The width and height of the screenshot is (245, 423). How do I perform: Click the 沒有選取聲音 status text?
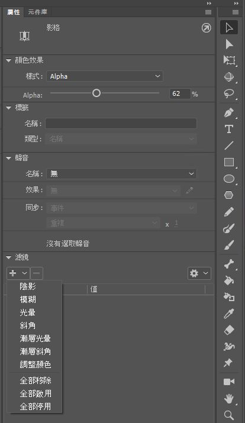point(67,244)
